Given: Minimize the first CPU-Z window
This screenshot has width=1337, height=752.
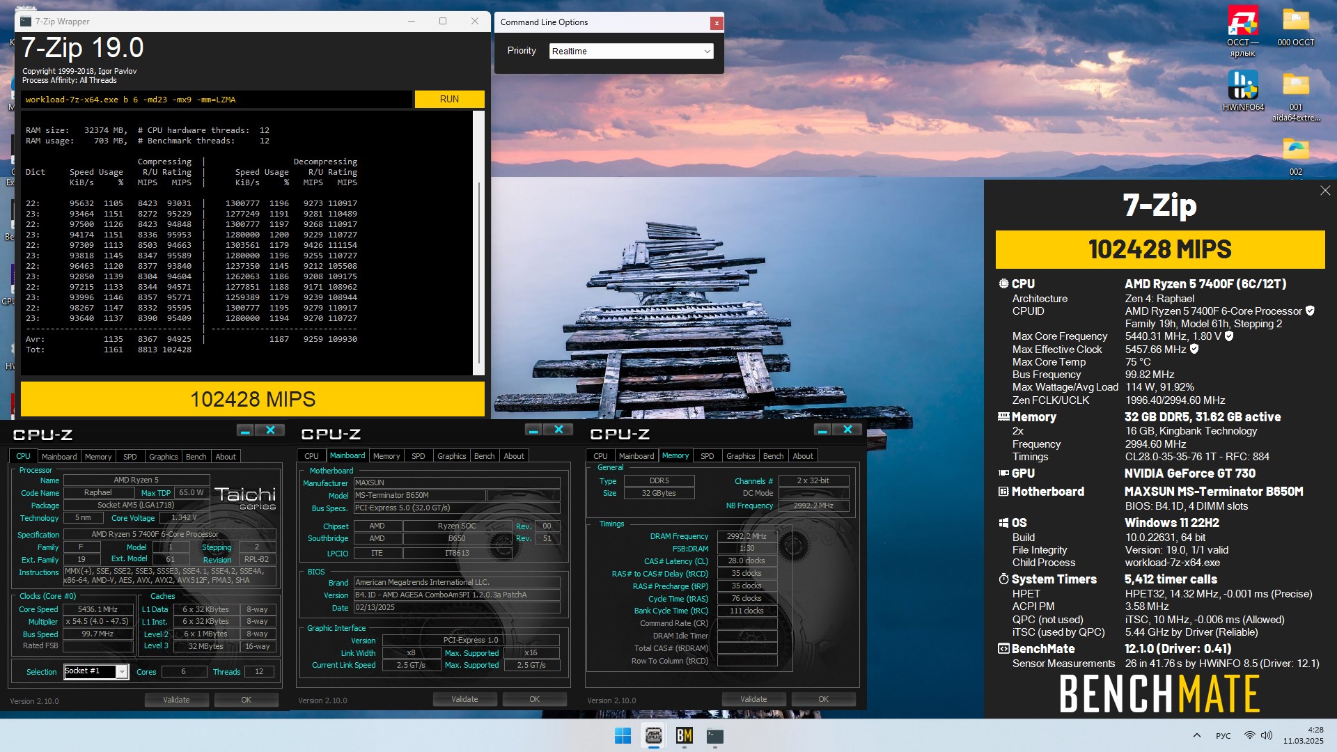Looking at the screenshot, I should (x=245, y=430).
